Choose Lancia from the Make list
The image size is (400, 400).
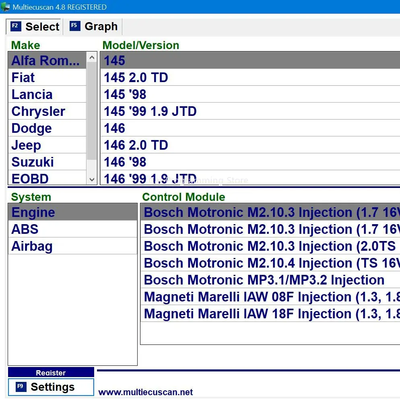(x=47, y=94)
